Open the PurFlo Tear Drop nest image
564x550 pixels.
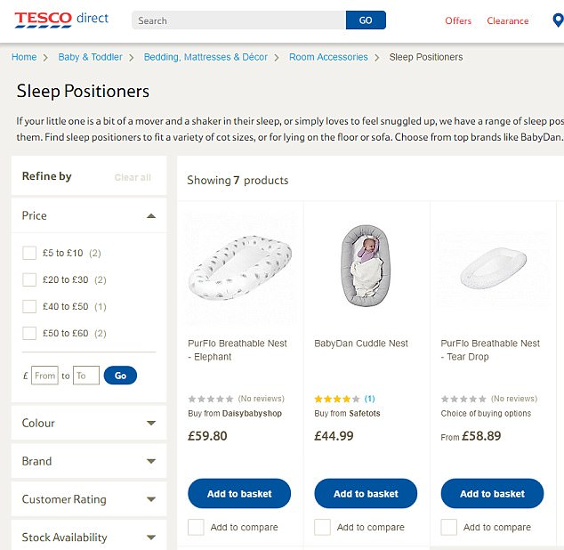(492, 266)
